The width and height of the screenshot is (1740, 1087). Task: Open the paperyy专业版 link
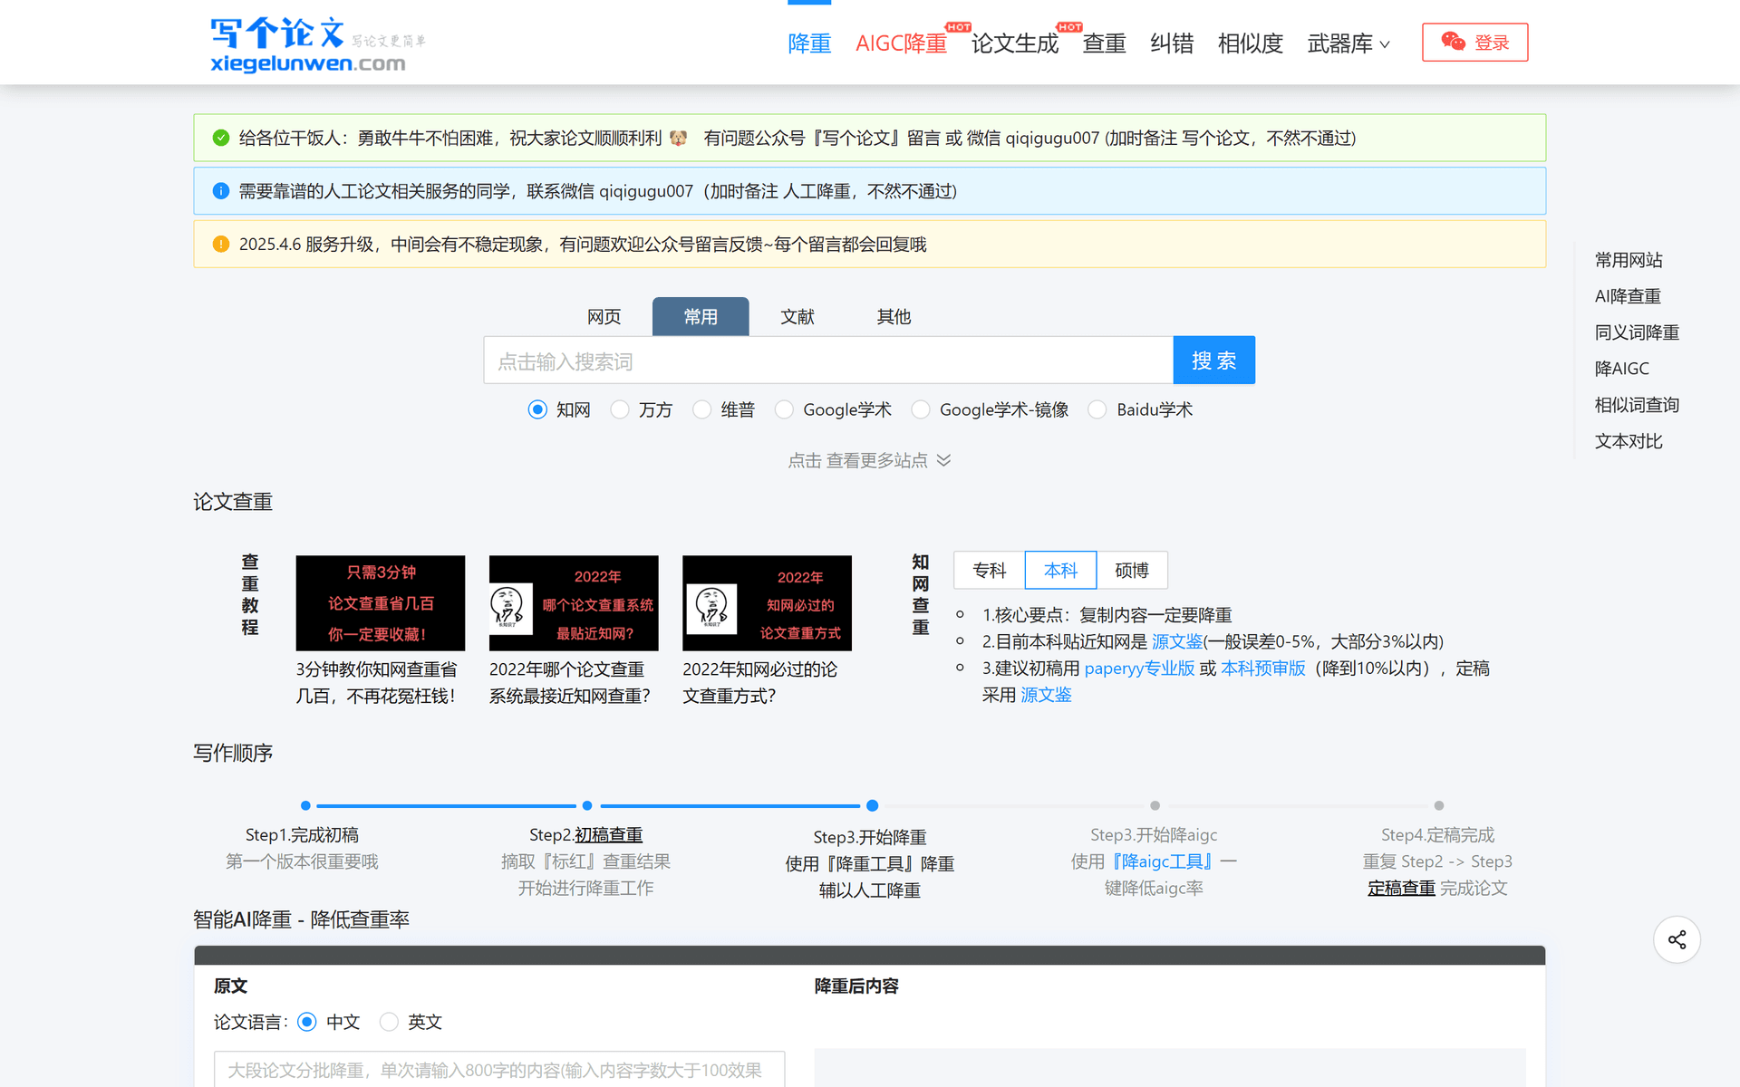click(x=1139, y=669)
